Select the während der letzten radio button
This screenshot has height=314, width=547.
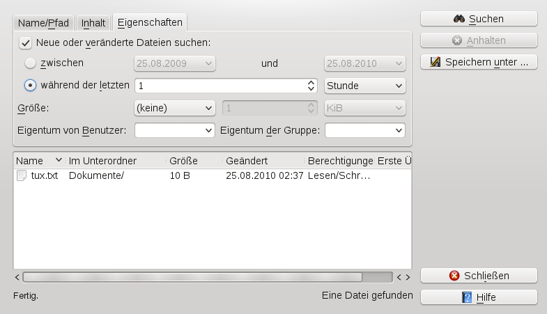(30, 86)
